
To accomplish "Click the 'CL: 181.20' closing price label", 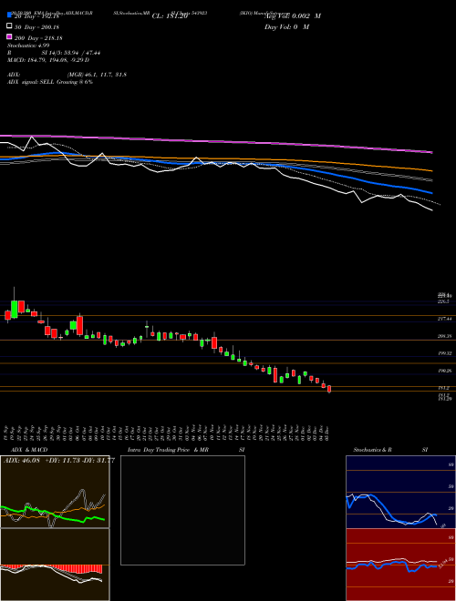I will coord(170,16).
